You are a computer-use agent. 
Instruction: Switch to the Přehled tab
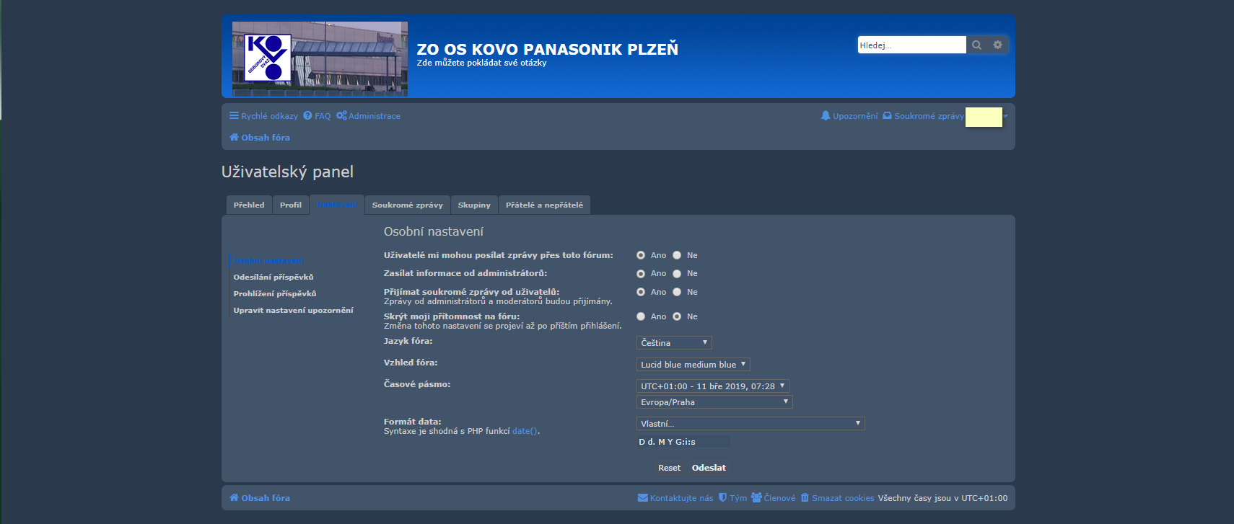[x=249, y=205]
